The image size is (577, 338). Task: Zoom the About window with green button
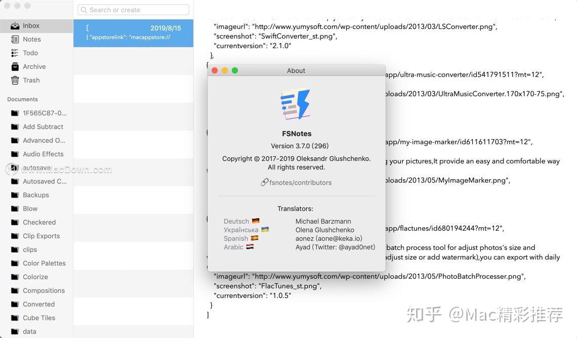pos(234,70)
